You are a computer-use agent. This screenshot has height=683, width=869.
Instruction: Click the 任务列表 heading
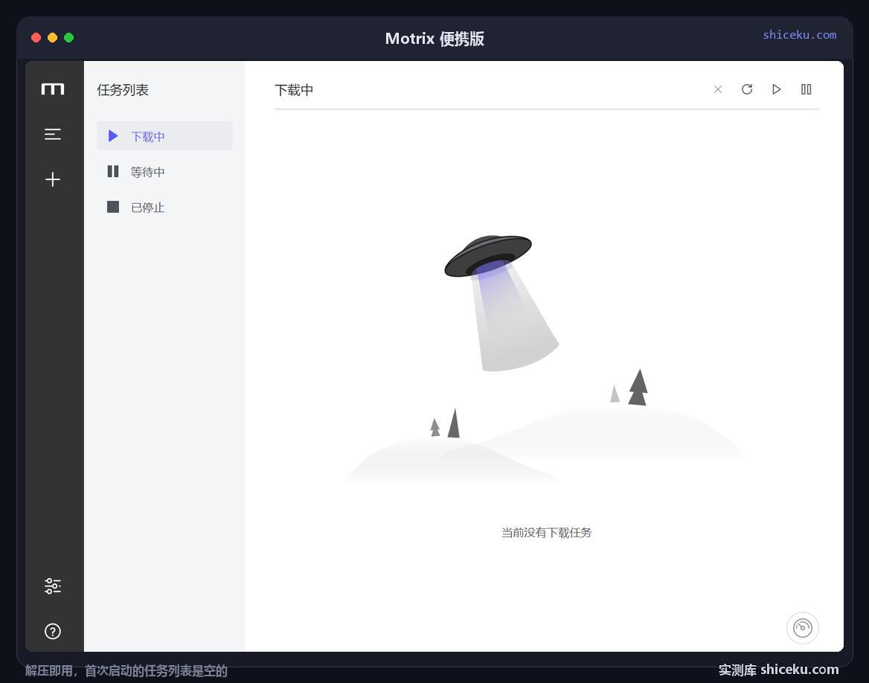coord(123,90)
